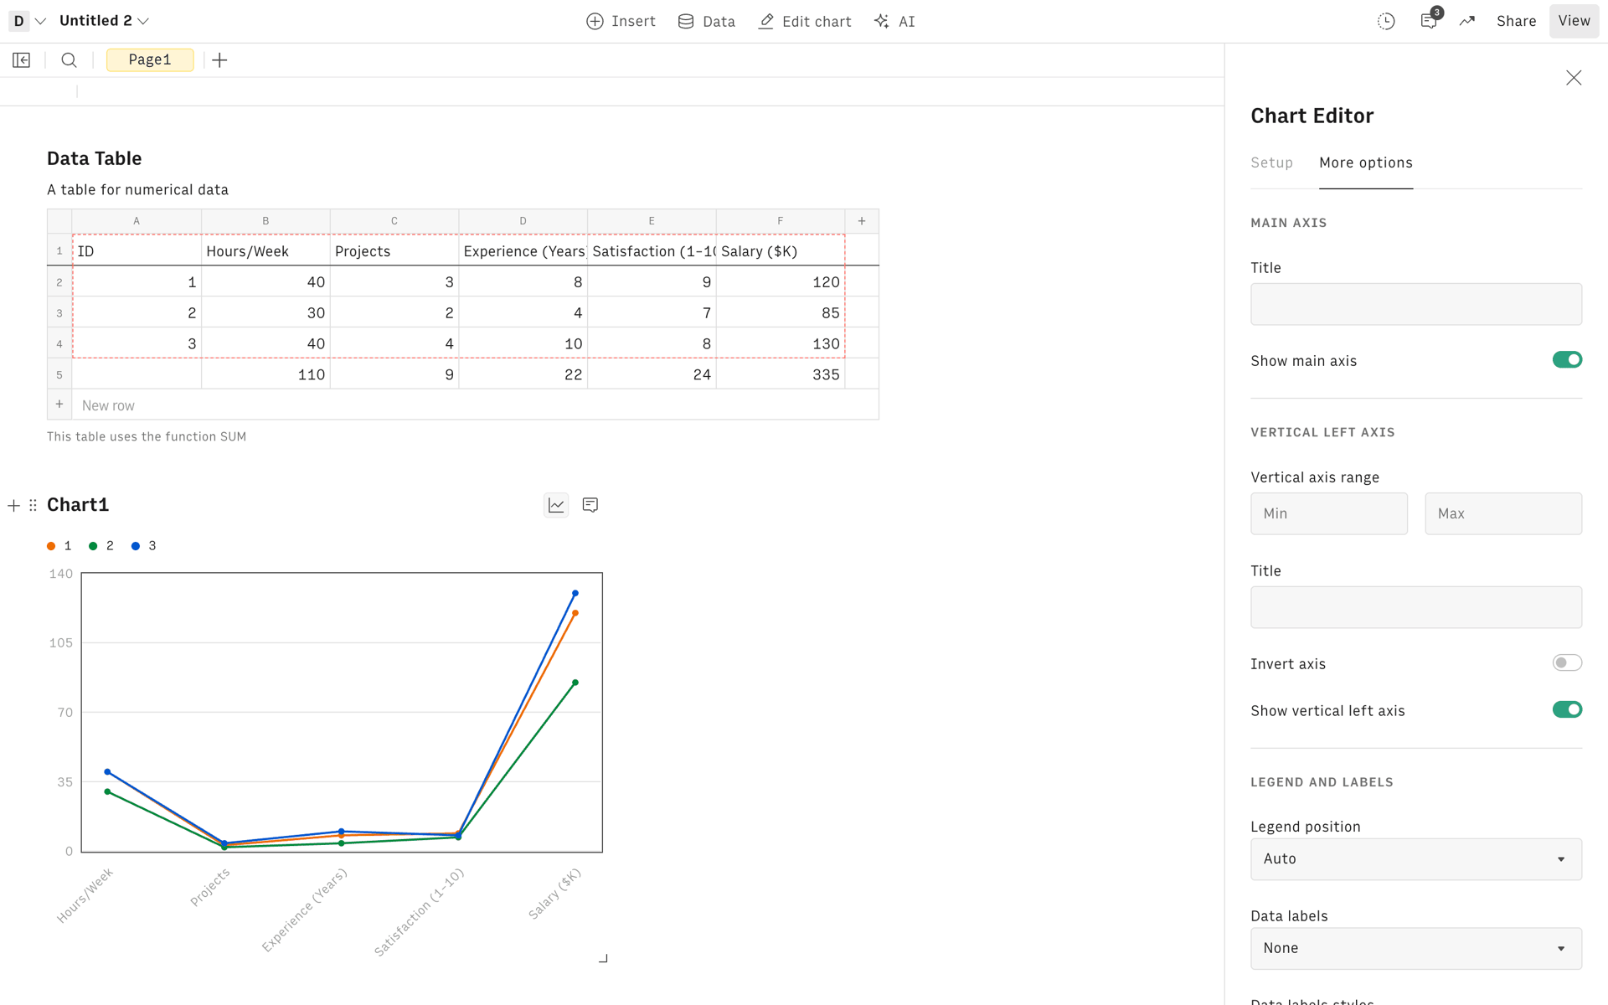Click the cell containing 85
The height and width of the screenshot is (1005, 1608).
(x=781, y=313)
